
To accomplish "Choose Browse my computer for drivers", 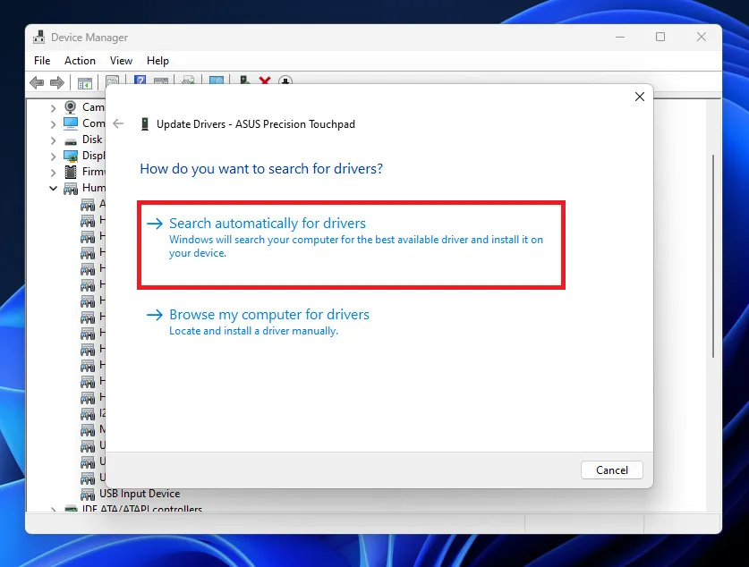I will (x=258, y=322).
